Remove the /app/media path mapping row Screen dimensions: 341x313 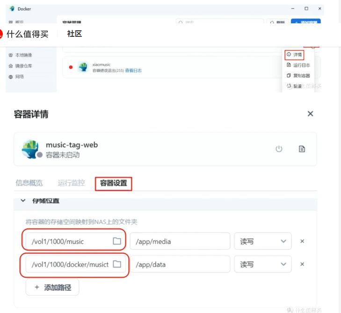[302, 241]
